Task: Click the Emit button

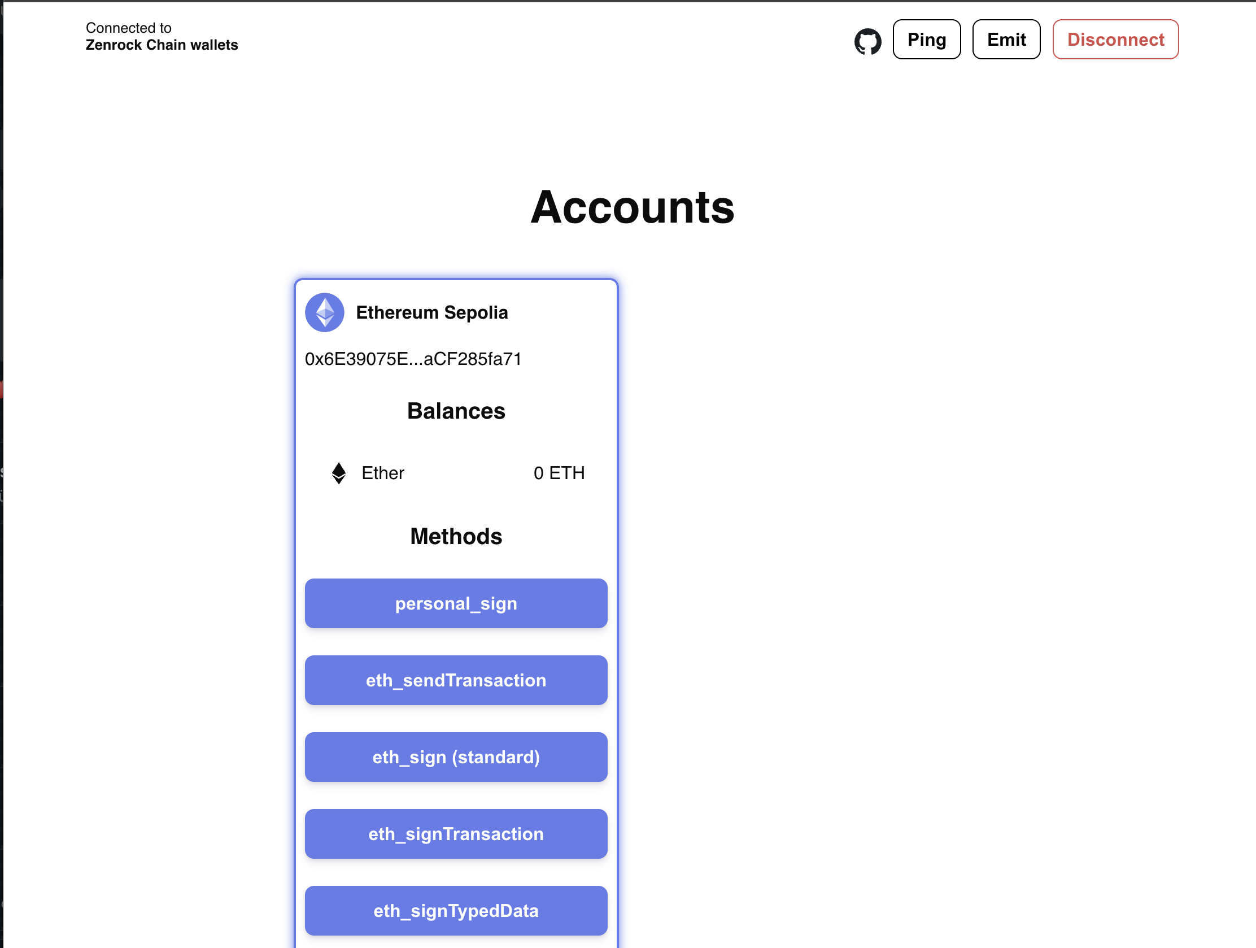Action: tap(1006, 39)
